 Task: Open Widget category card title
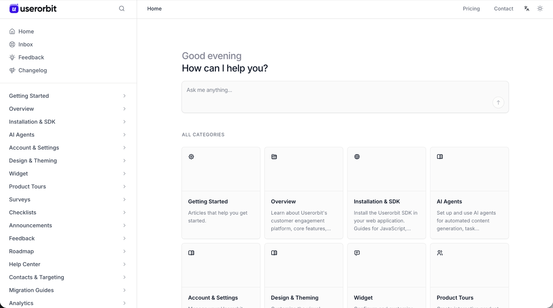(x=363, y=298)
